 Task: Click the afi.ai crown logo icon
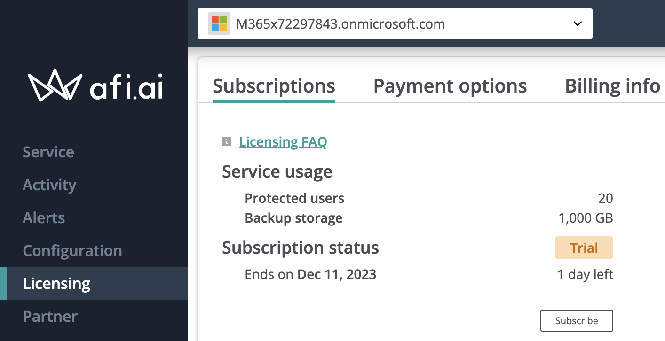pyautogui.click(x=55, y=85)
